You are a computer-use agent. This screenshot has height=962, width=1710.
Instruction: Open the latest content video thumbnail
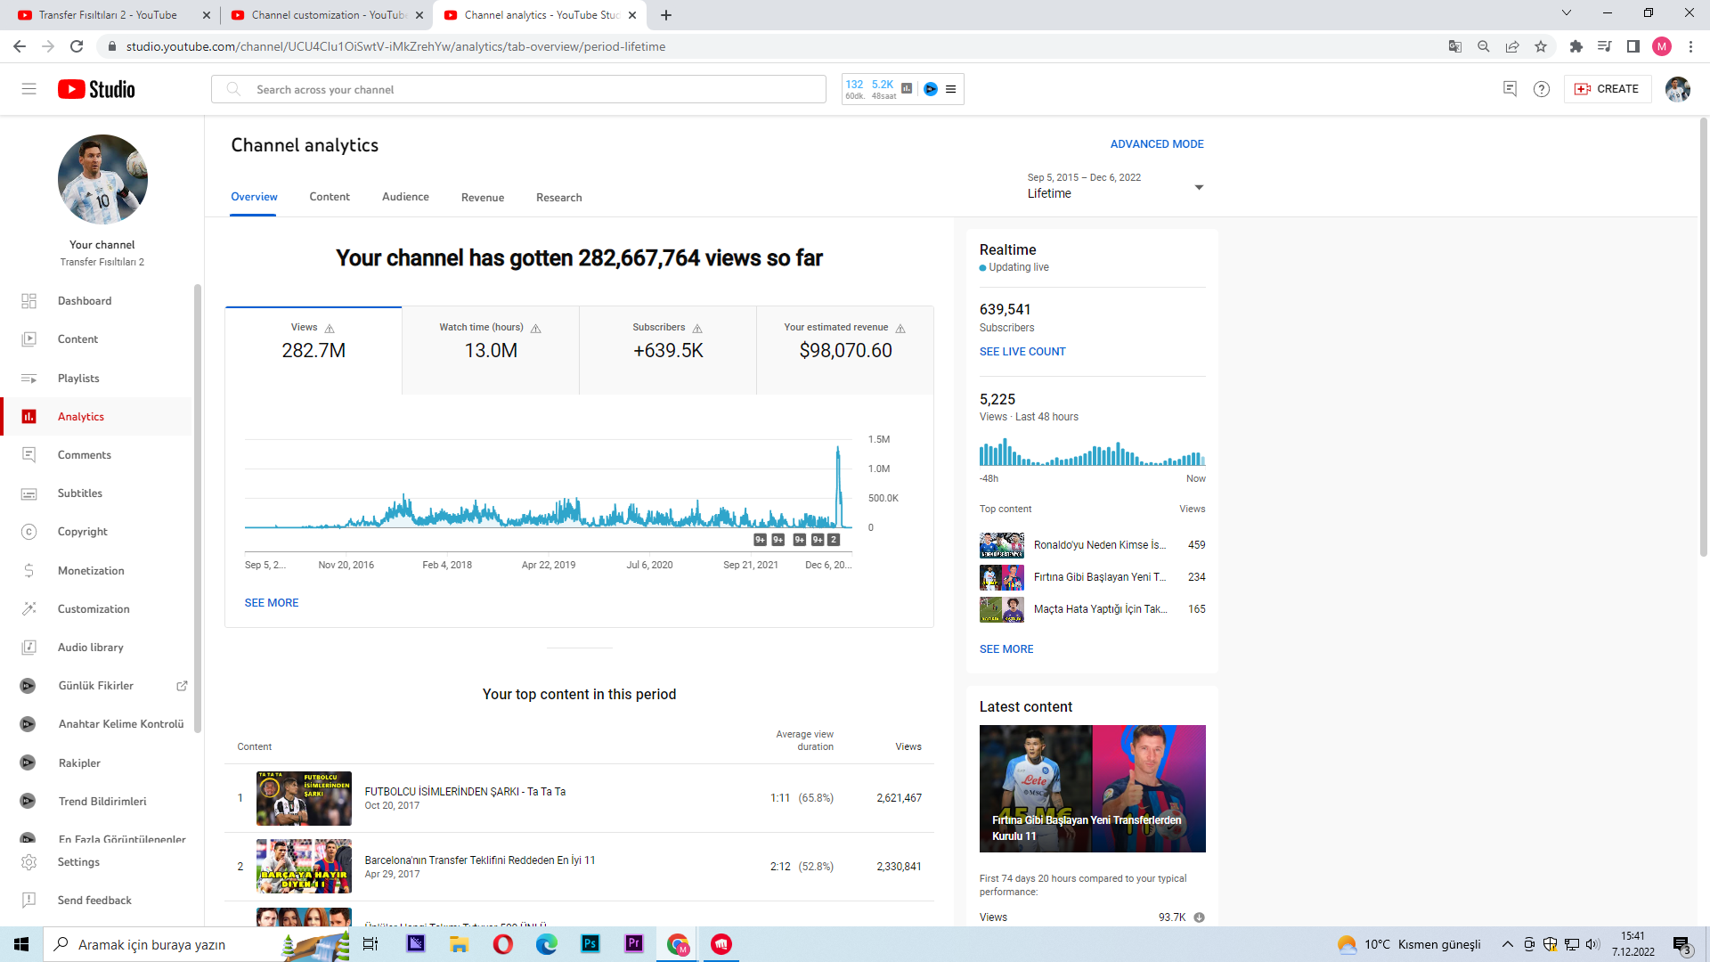point(1092,789)
